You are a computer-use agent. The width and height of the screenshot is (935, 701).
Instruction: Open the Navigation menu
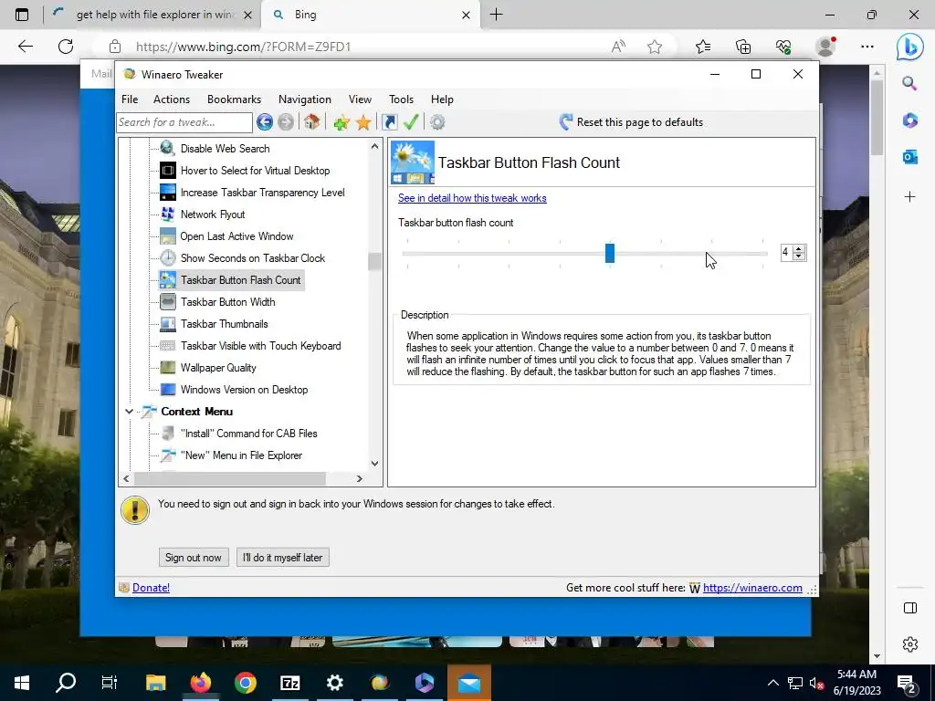tap(305, 99)
